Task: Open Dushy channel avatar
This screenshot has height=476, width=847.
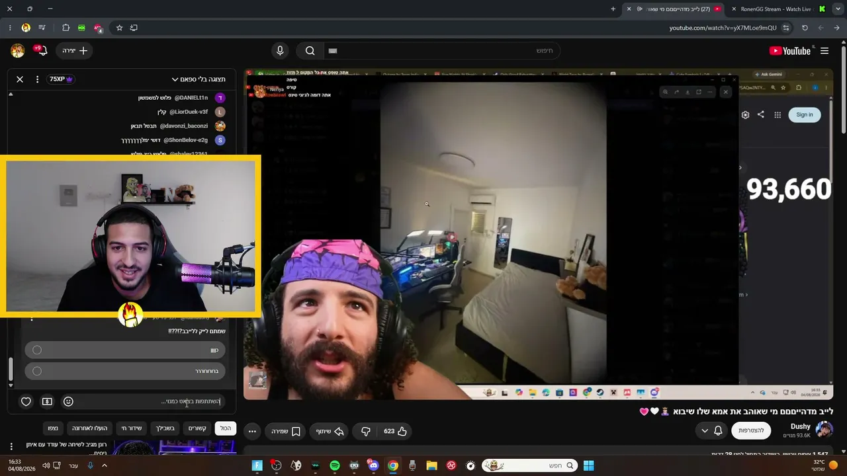Action: pos(825,430)
